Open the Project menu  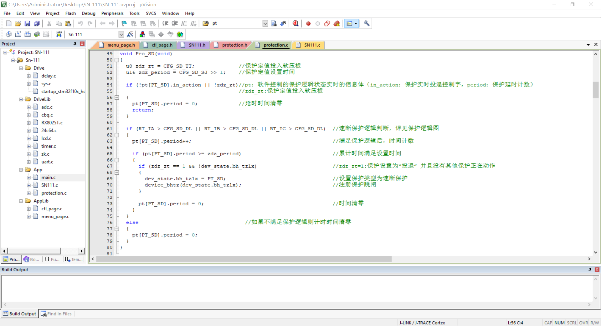(x=52, y=13)
